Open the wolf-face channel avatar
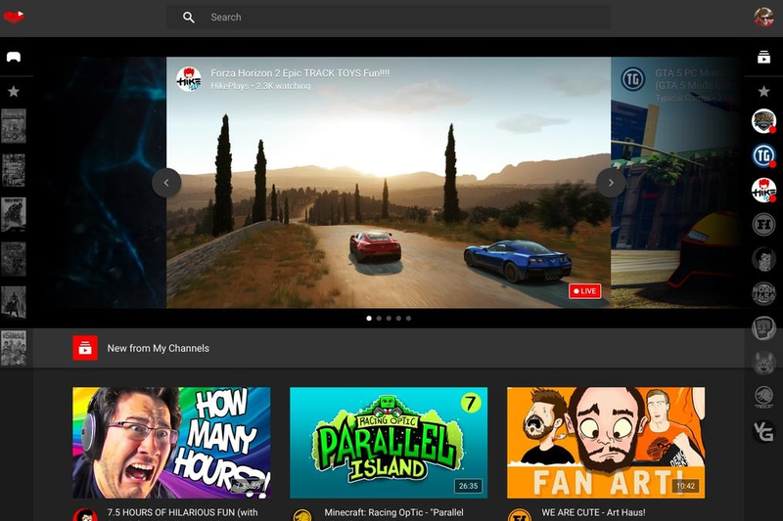Image resolution: width=783 pixels, height=521 pixels. pos(763,363)
